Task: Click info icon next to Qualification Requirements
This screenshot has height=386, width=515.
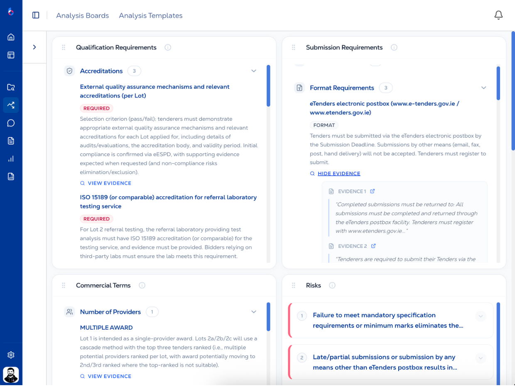Action: coord(168,47)
